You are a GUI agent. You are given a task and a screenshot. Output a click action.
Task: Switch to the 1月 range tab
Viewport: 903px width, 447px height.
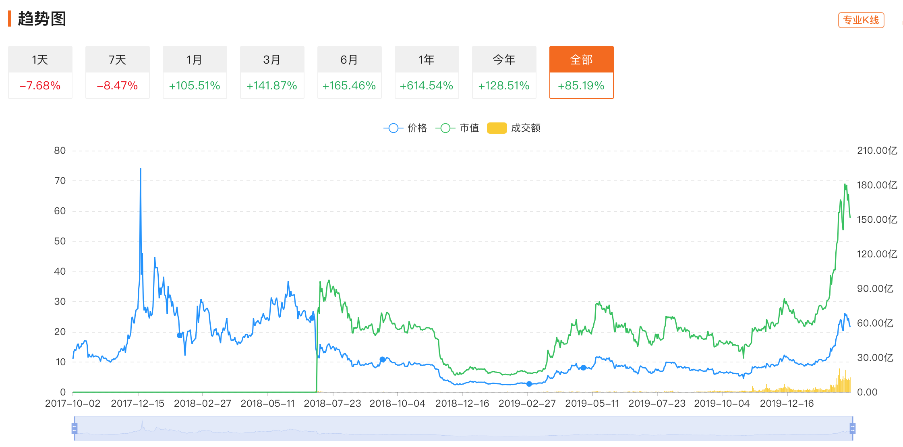pos(195,60)
